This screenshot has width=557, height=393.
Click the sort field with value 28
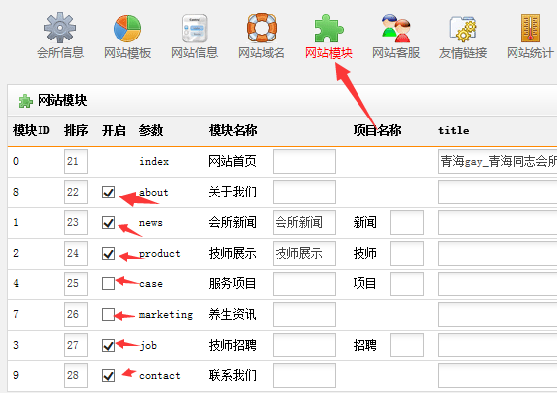[76, 375]
